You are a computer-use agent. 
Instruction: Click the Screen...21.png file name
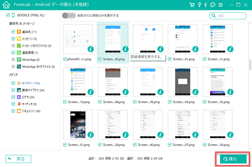point(219,59)
